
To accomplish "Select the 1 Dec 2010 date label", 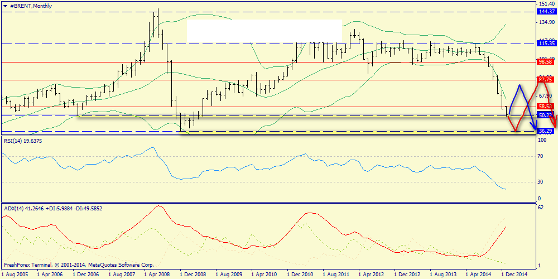I will tap(300, 275).
